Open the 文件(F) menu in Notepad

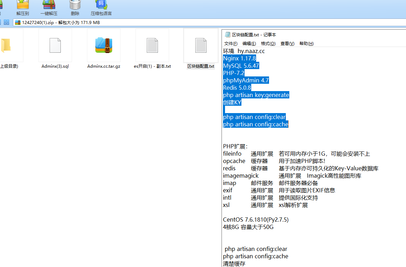point(231,44)
